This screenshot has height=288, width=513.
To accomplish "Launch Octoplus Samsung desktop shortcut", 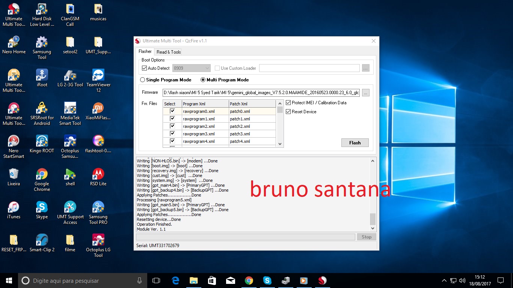I will click(x=70, y=147).
